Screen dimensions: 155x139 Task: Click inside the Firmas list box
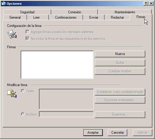[57, 65]
